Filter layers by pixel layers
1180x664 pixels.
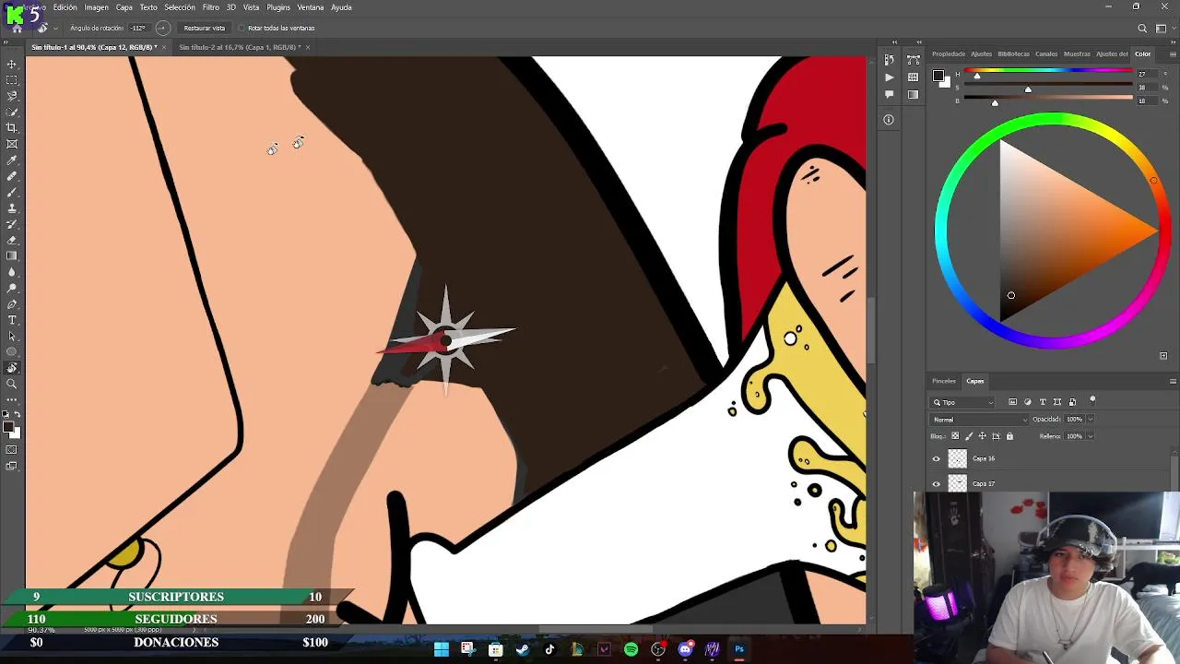pos(1012,402)
